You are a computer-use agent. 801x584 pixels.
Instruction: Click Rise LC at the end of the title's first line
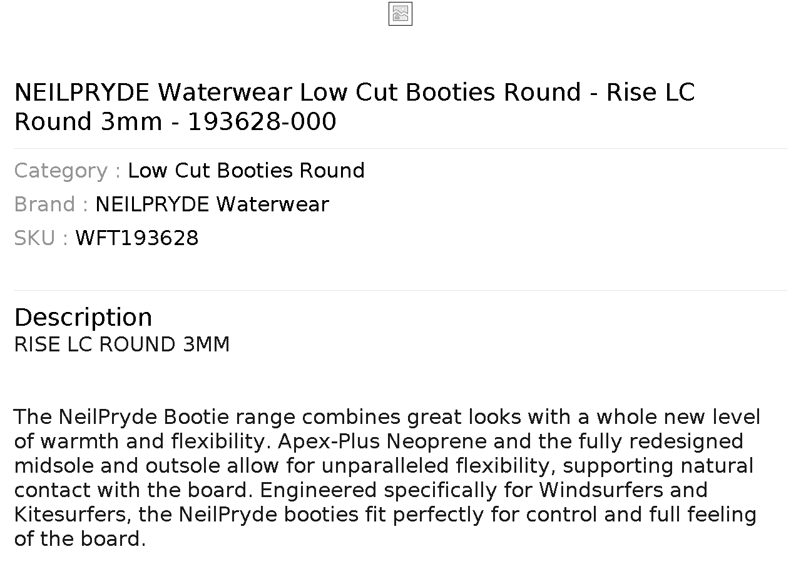651,93
